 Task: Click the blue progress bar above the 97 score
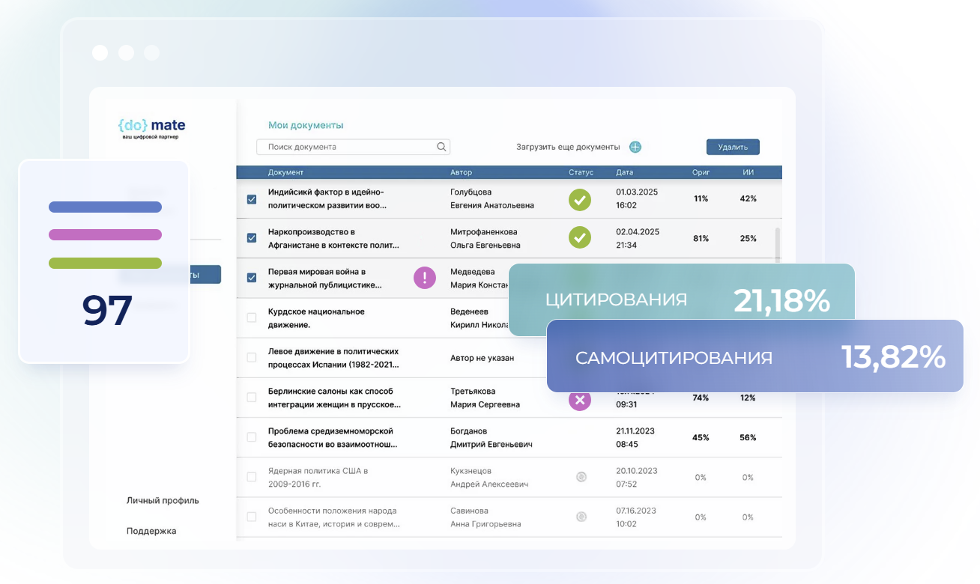[x=105, y=207]
